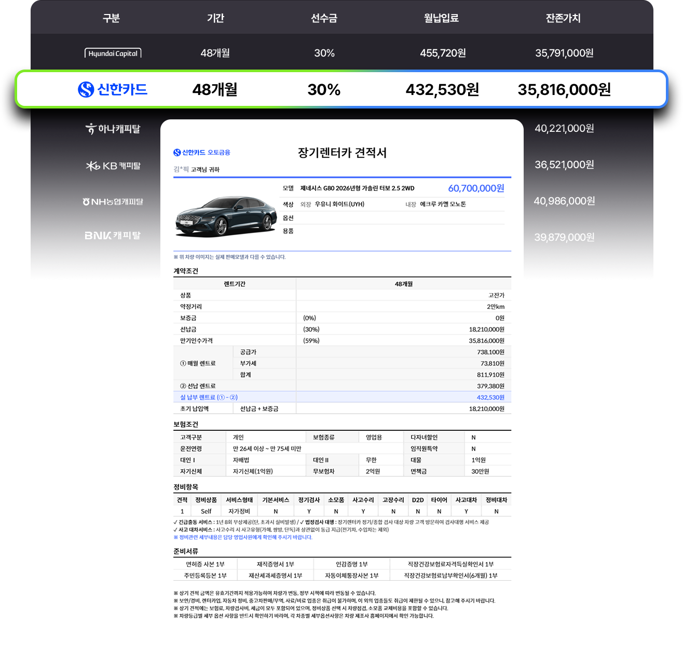Click the 잔존가치 column header

point(563,18)
